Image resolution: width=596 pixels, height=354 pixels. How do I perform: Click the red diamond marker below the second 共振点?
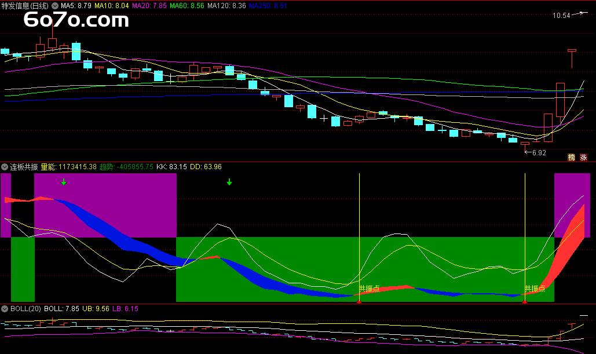point(525,301)
